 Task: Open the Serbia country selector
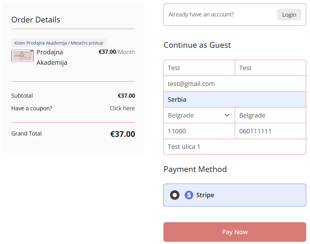tap(235, 100)
